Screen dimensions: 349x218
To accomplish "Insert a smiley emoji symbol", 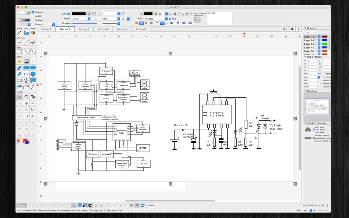I will [19, 61].
